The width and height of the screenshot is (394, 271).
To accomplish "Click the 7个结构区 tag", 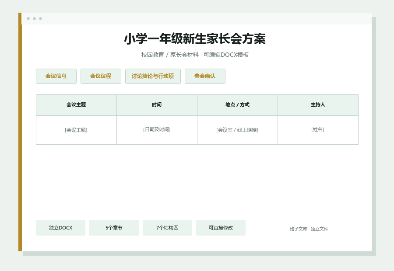I will [x=167, y=228].
